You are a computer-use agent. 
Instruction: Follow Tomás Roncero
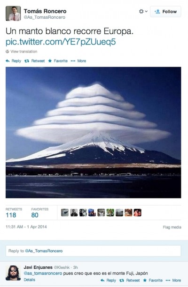165,12
